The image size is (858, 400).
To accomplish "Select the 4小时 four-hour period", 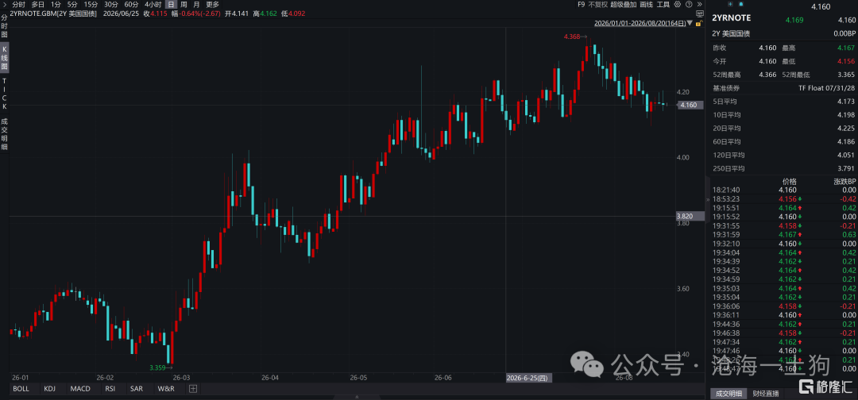I will tap(153, 5).
